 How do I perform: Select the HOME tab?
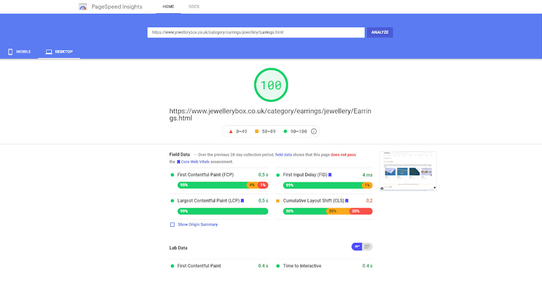(168, 7)
